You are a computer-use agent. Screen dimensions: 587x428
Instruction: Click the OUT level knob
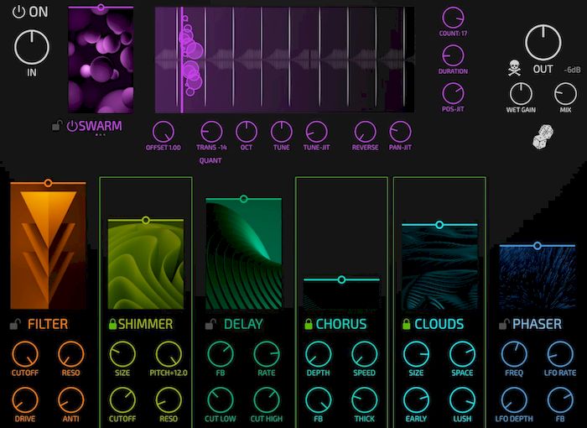[x=543, y=43]
